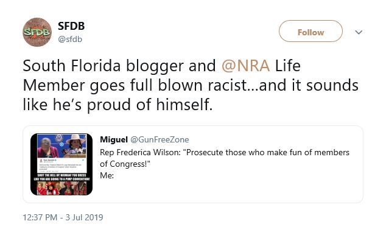Open the SFDB profile avatar

(x=37, y=32)
